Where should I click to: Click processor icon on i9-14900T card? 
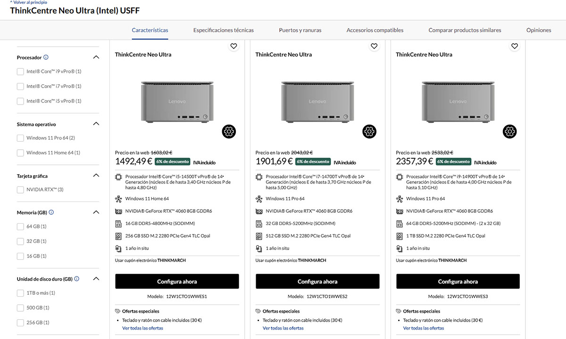click(x=400, y=177)
